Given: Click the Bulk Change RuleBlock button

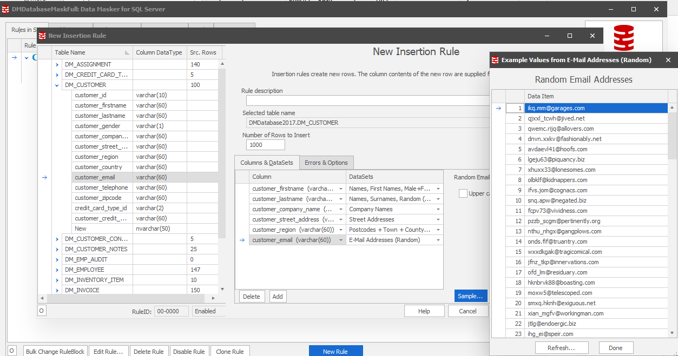Looking at the screenshot, I should 55,351.
